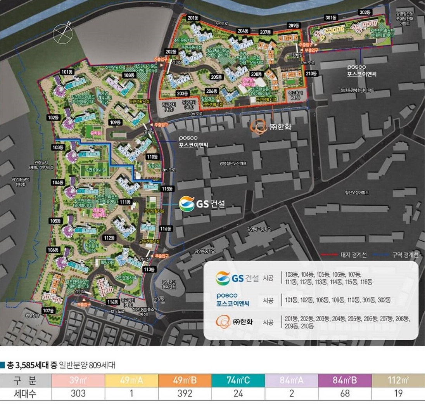This screenshot has height=407, width=425.
Task: Click the GS건설 logo in the legend box
Action: (x=237, y=278)
